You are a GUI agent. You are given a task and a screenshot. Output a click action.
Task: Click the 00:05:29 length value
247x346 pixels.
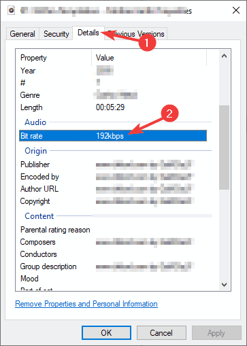tap(110, 107)
